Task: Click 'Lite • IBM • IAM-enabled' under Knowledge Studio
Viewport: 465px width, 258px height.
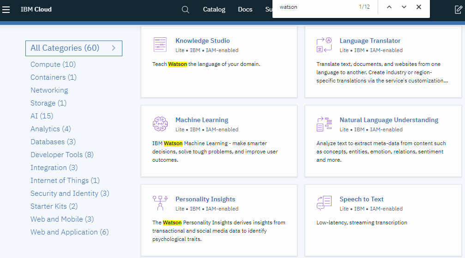Action: (x=207, y=50)
